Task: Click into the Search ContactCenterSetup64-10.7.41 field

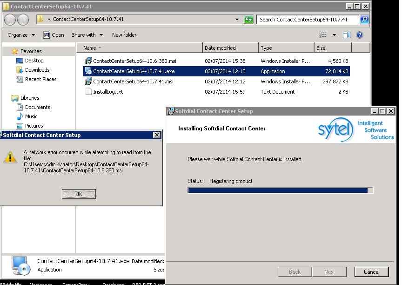Action: tap(307, 20)
